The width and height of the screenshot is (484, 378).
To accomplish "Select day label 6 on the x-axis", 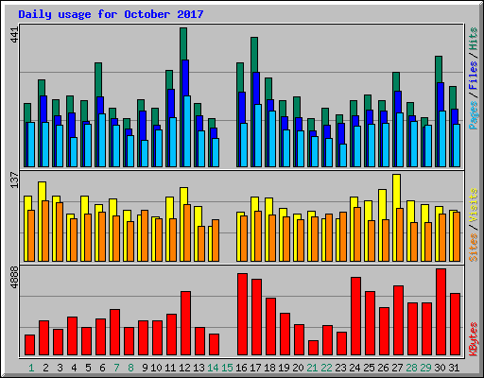I will pyautogui.click(x=102, y=368).
